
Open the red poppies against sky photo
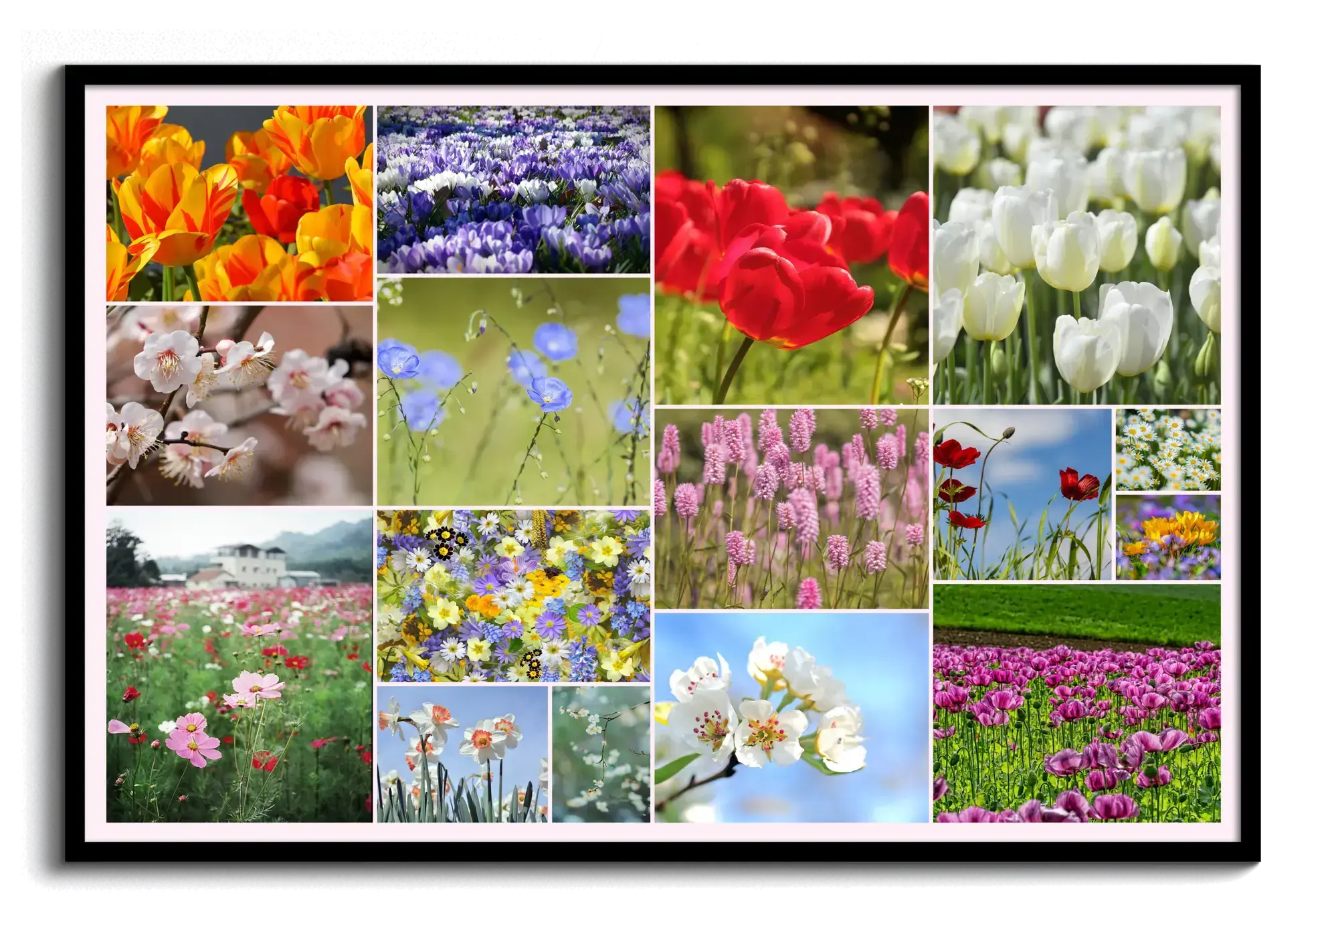point(1022,494)
